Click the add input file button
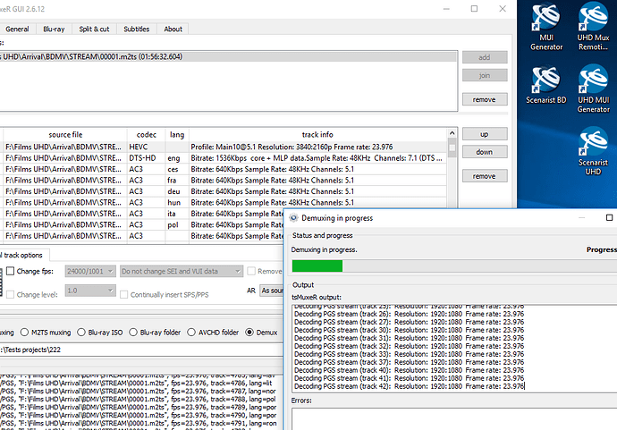This screenshot has width=617, height=430. pyautogui.click(x=485, y=57)
